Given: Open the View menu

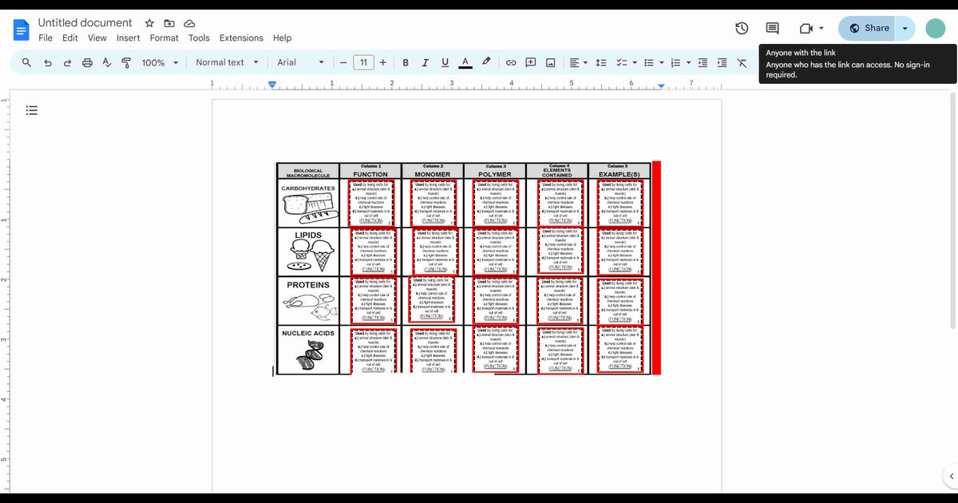Looking at the screenshot, I should click(x=97, y=38).
